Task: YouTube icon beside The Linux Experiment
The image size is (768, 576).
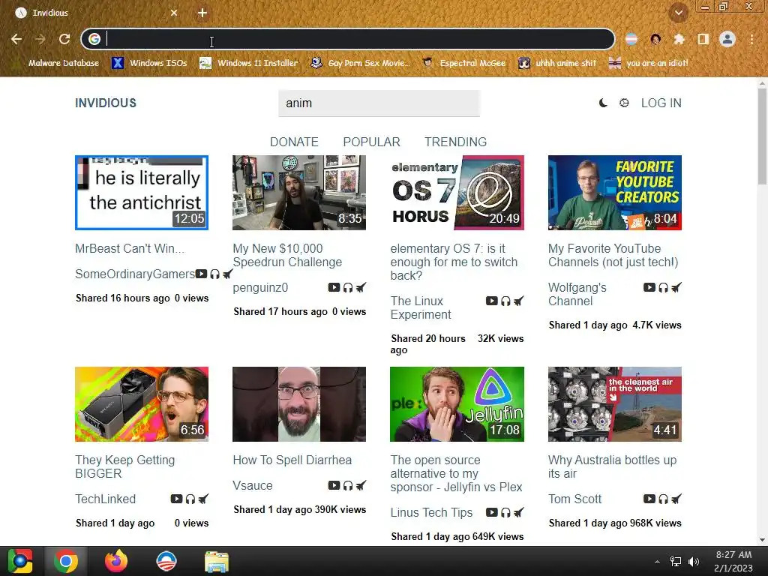Action: coord(492,301)
